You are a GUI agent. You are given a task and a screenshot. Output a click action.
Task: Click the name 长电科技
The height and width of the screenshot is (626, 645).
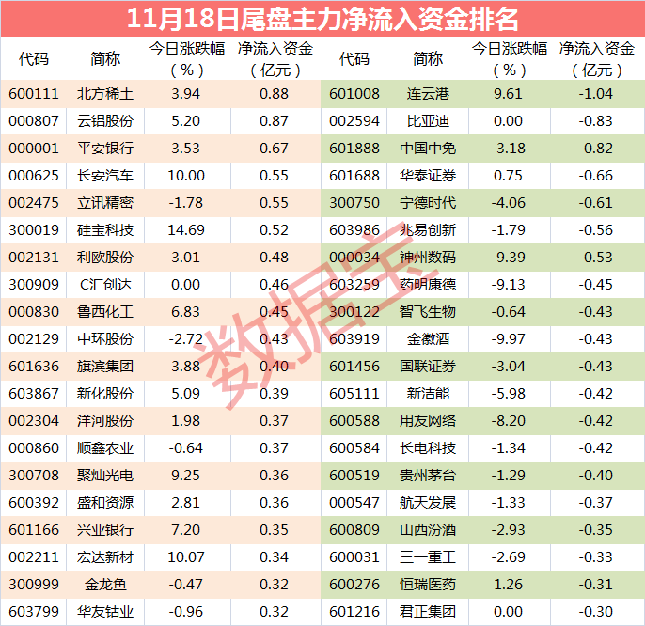[428, 448]
